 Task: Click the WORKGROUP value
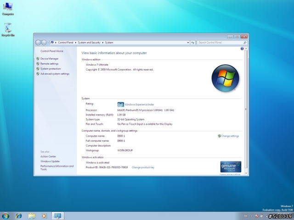125,150
